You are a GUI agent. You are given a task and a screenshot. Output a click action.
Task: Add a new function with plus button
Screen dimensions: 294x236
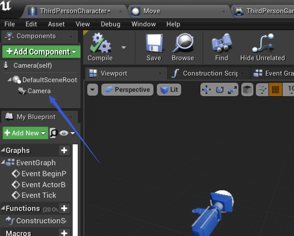64,208
